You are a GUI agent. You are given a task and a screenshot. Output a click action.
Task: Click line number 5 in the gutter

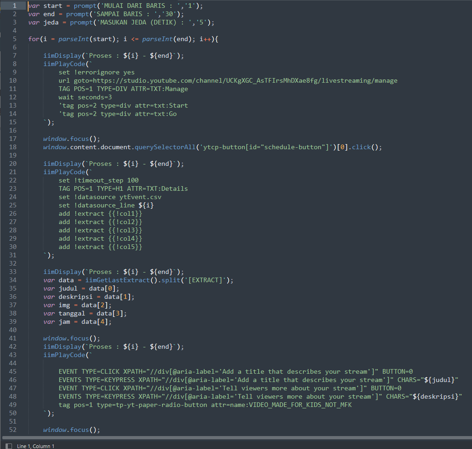[14, 39]
